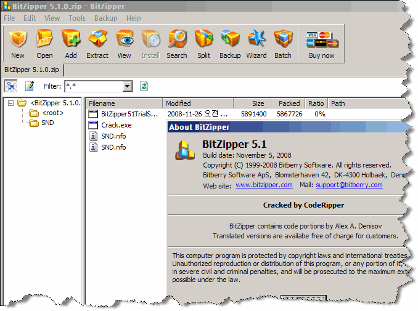The height and width of the screenshot is (311, 418).
Task: Sort by the Modified column header
Action: coord(198,103)
